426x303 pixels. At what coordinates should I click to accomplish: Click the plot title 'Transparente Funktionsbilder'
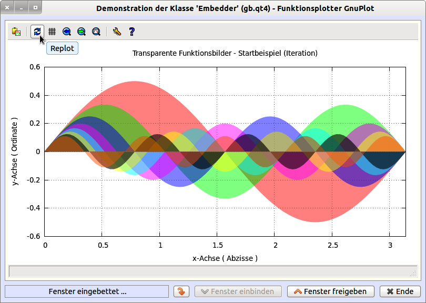225,53
